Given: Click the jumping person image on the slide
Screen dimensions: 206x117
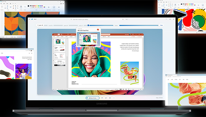Looking at the screenshot, I should pyautogui.click(x=129, y=73).
